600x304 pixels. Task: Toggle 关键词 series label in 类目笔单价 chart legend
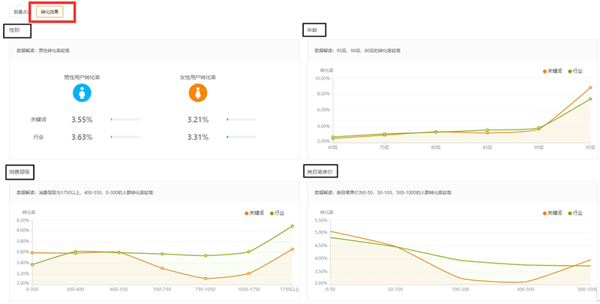[x=556, y=213]
